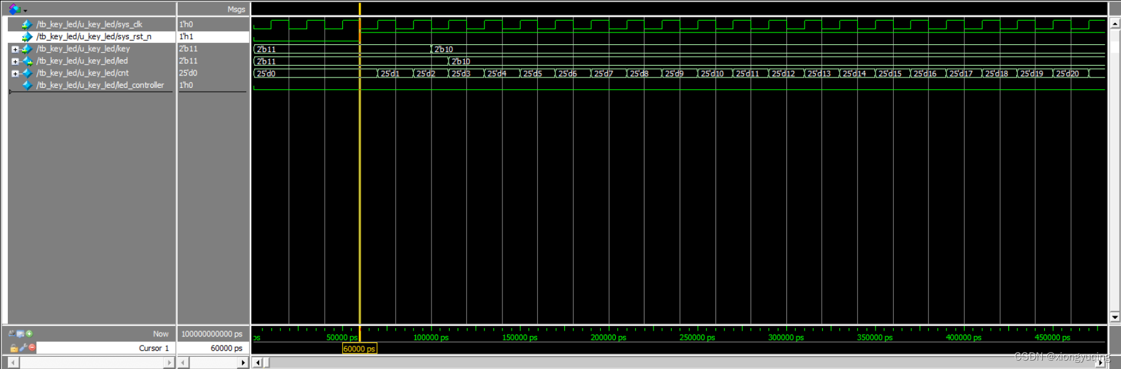
Task: Click the 25'd5 segment on cnt waveform
Action: point(537,74)
